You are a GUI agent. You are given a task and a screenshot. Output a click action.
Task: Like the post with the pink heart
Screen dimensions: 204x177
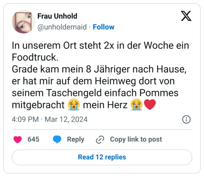coord(17,139)
